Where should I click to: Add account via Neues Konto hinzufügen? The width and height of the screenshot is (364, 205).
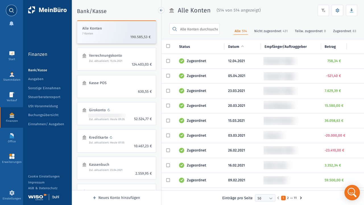(x=116, y=198)
